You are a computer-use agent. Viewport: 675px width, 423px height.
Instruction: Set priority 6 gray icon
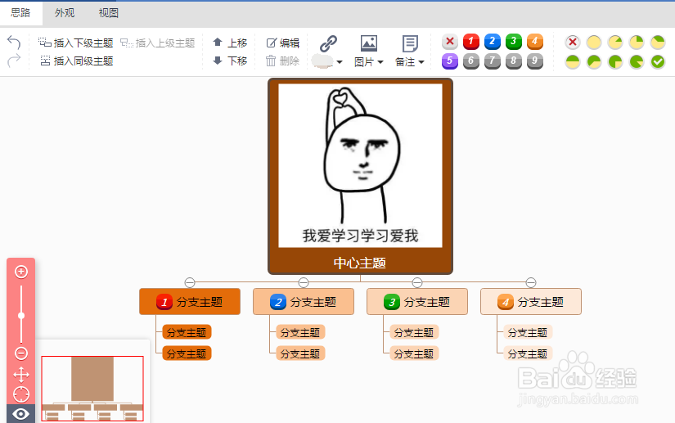tap(471, 61)
